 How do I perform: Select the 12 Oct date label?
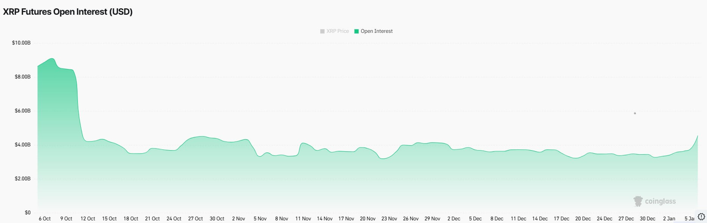click(x=88, y=218)
